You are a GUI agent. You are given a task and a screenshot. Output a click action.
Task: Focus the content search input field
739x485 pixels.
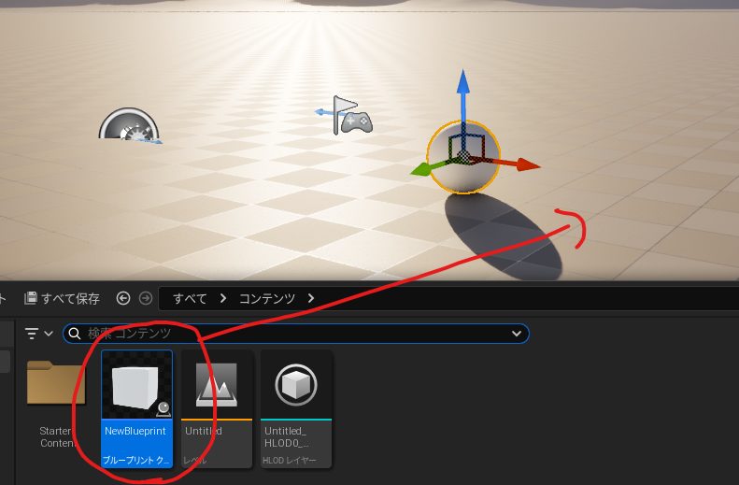coord(280,334)
